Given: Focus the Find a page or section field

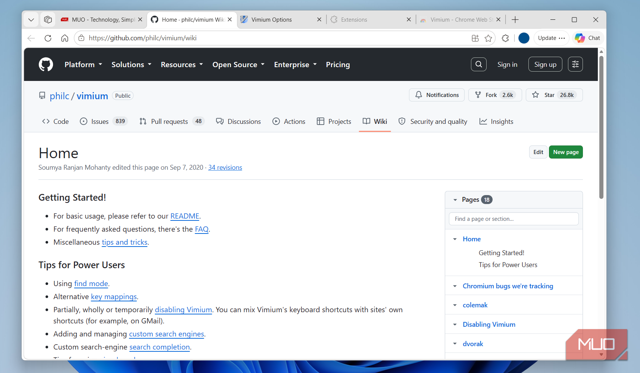Looking at the screenshot, I should coord(513,219).
